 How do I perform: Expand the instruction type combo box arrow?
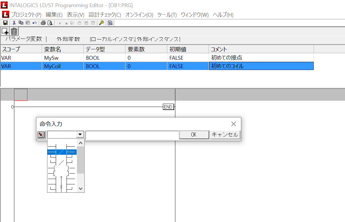[80, 135]
